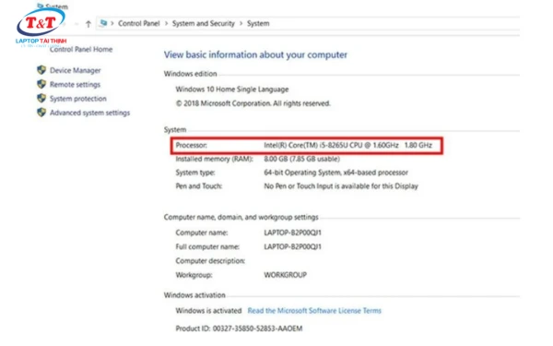Click the 'Windows is activated' text

coord(208,311)
